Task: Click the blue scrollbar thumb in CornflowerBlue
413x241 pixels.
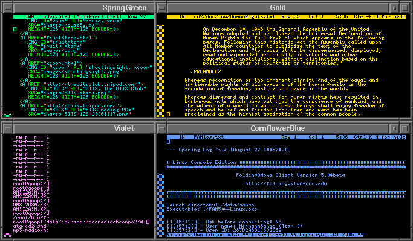Action: [x=161, y=206]
